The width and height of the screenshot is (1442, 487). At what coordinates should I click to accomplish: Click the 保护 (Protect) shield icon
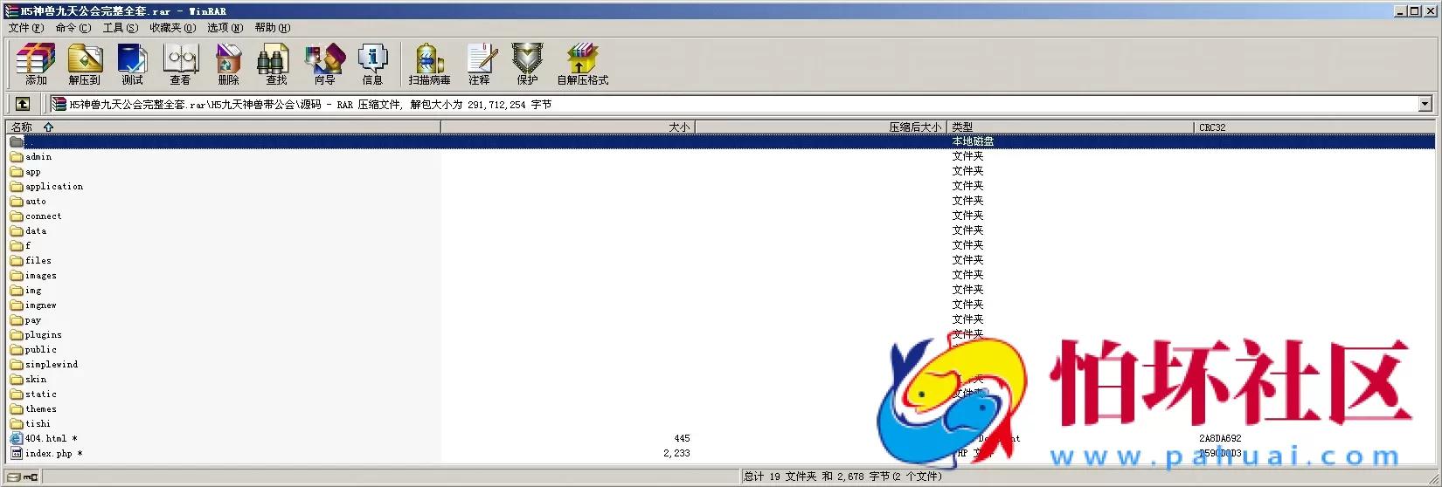(x=527, y=63)
